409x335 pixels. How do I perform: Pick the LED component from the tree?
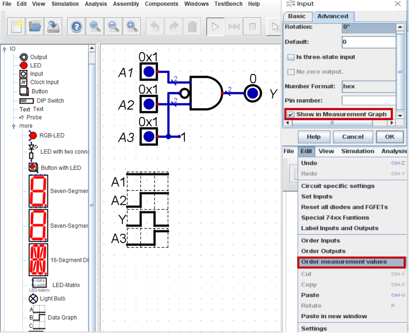point(30,65)
